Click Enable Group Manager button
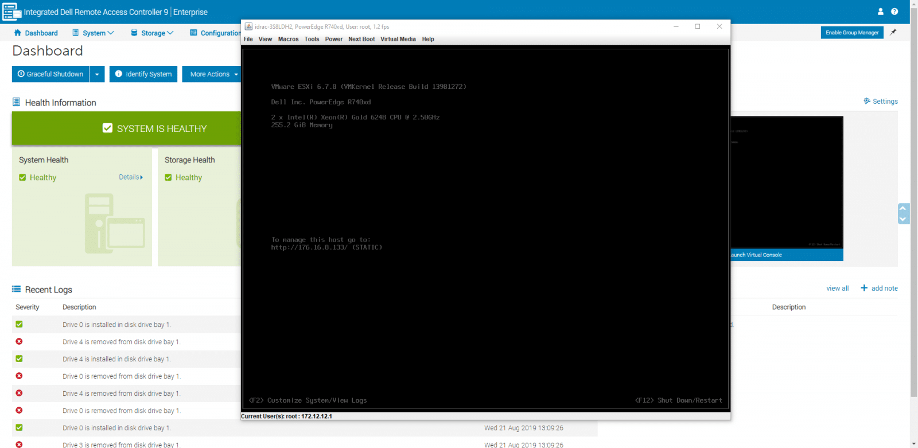This screenshot has width=918, height=448. pyautogui.click(x=852, y=33)
